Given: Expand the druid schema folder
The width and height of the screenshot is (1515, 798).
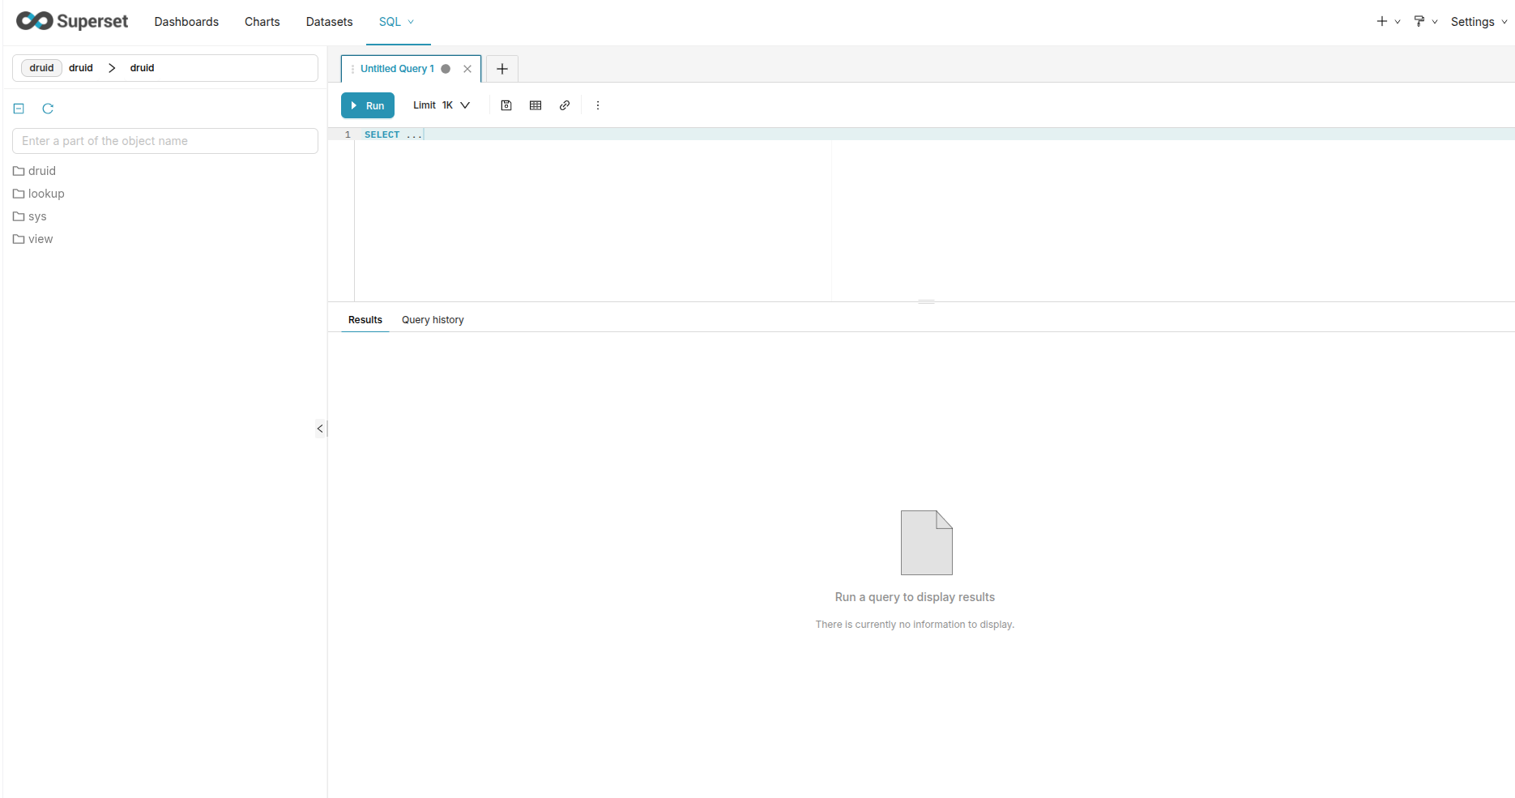Looking at the screenshot, I should (x=42, y=171).
